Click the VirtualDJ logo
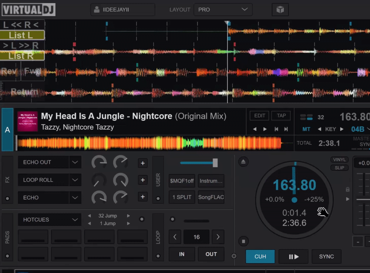Image resolution: width=370 pixels, height=273 pixels. click(28, 10)
